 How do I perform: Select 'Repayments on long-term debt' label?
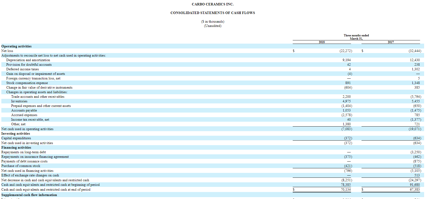coord(23,152)
